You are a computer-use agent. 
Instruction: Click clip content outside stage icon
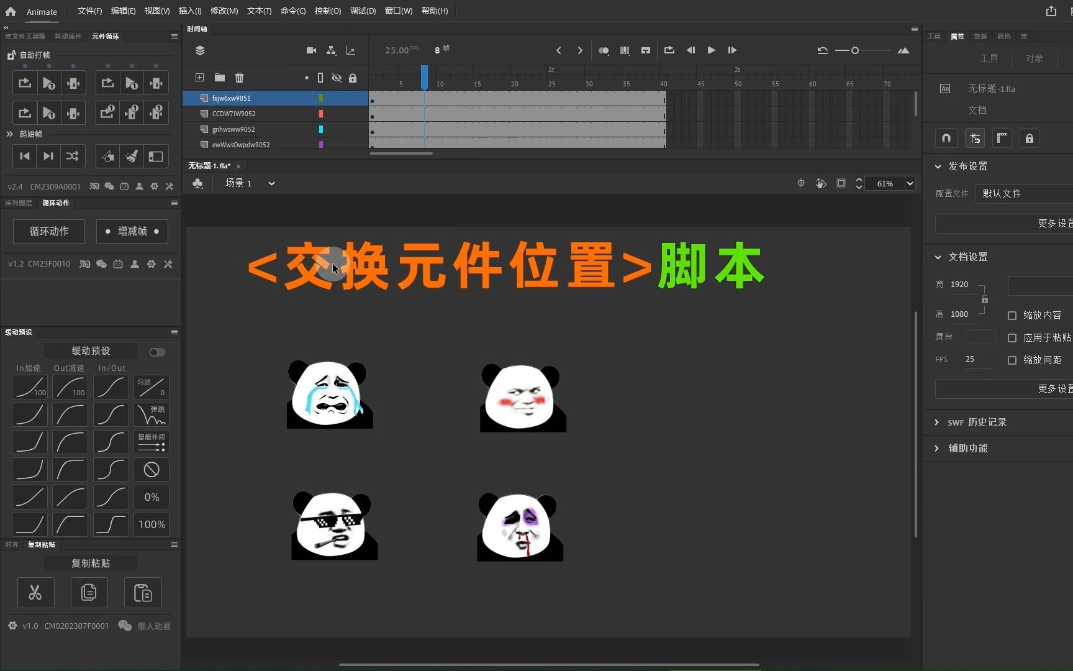tap(841, 183)
